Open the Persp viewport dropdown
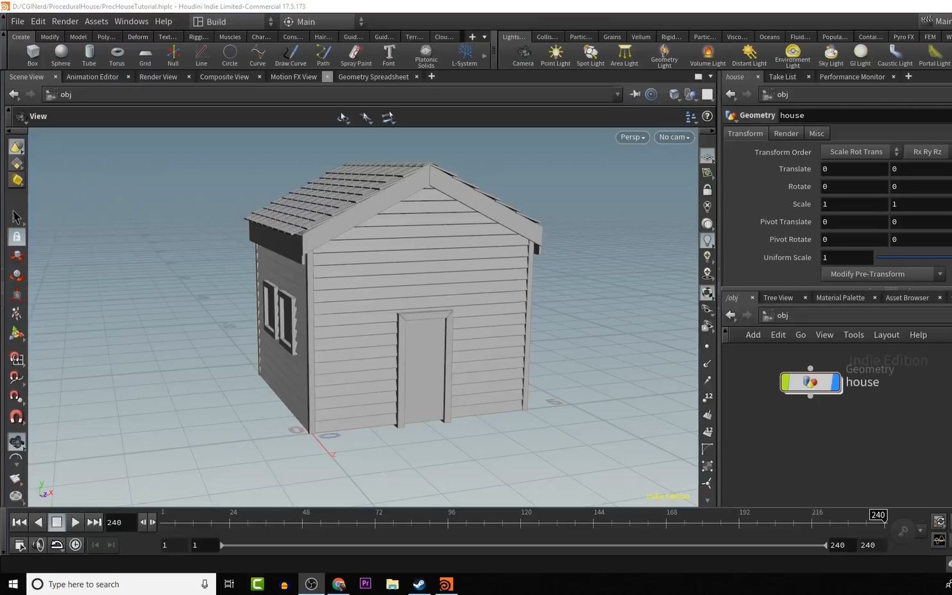Screen dimensions: 952x595 632,137
